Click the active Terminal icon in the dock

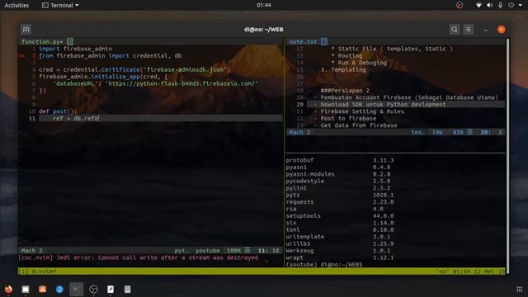click(77, 290)
